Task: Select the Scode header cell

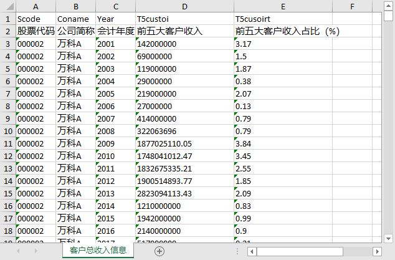Action: [x=36, y=19]
